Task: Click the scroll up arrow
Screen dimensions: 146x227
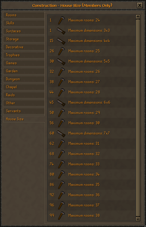Action: tap(138, 17)
